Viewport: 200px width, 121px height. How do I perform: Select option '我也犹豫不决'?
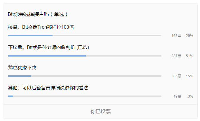tap(22, 68)
